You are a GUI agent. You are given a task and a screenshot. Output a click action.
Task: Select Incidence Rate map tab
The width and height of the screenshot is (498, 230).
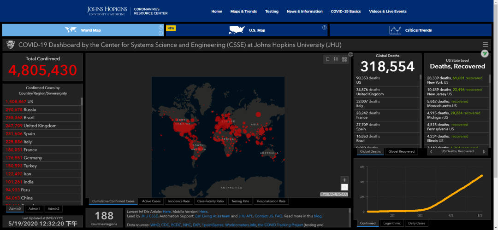[179, 201]
